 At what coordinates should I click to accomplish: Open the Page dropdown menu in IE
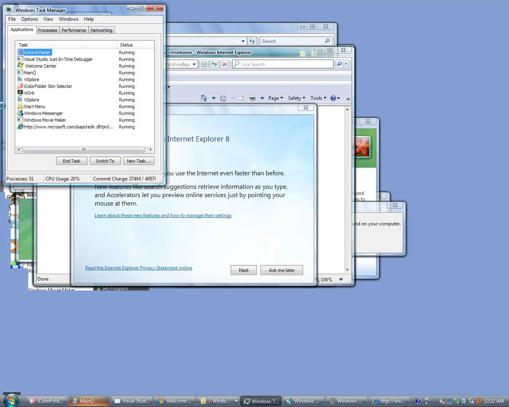pyautogui.click(x=276, y=98)
